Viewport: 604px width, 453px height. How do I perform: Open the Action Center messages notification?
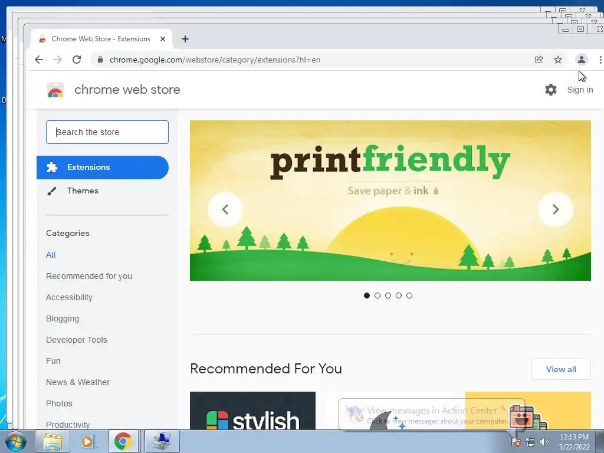(x=431, y=415)
